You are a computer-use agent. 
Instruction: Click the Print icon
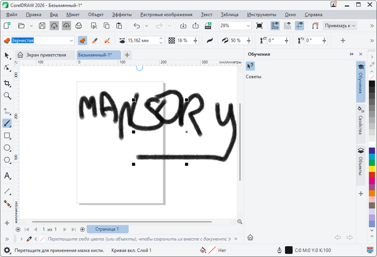pos(78,26)
